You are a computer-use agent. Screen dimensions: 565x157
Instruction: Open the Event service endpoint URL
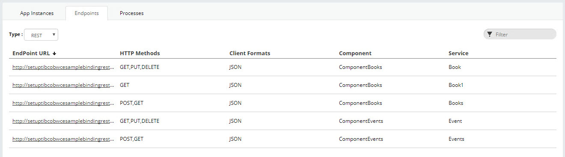(x=64, y=121)
